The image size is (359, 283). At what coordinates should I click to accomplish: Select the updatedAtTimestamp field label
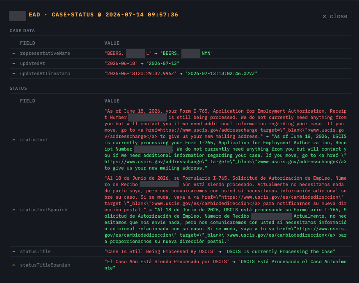tap(45, 73)
